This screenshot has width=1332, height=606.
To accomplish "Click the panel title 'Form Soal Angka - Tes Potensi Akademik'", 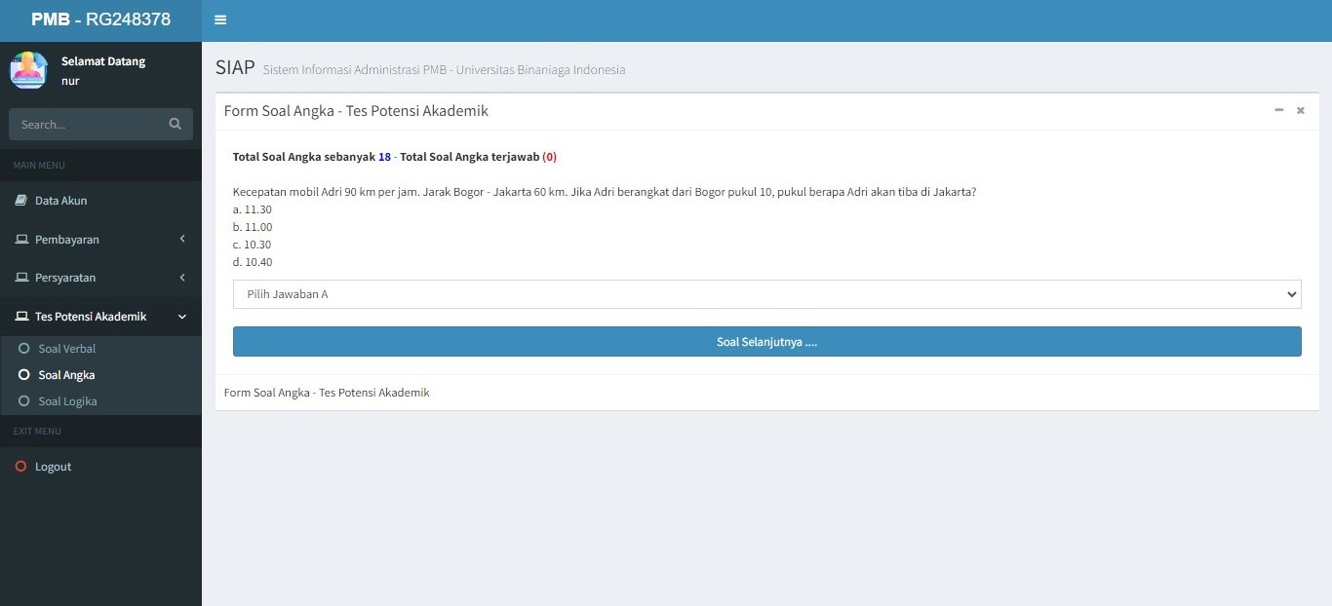I will (356, 111).
